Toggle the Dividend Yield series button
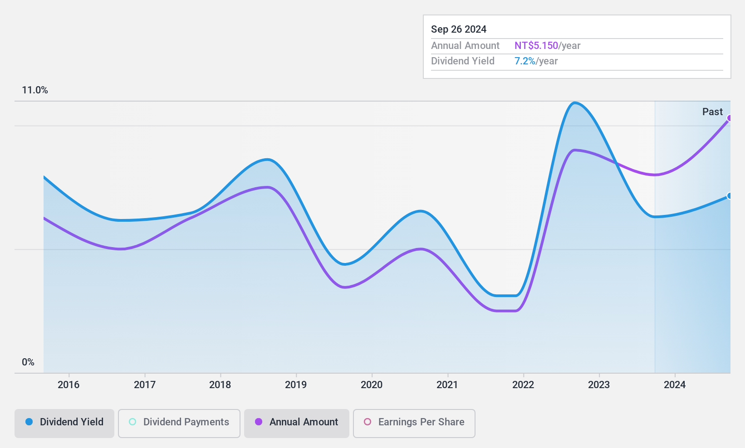 click(64, 424)
